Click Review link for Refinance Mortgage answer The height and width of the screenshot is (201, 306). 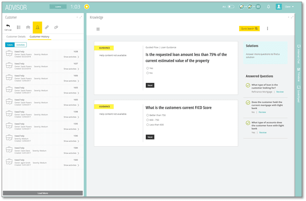(280, 92)
